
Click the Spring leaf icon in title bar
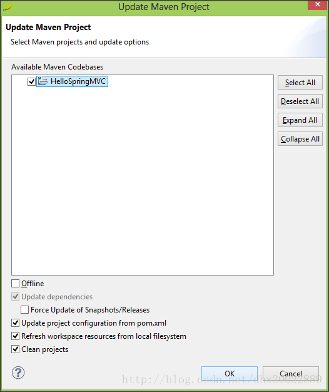pyautogui.click(x=8, y=7)
